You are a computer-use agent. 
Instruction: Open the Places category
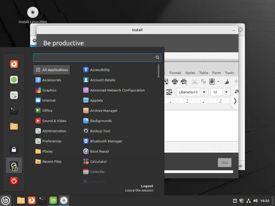point(44,151)
